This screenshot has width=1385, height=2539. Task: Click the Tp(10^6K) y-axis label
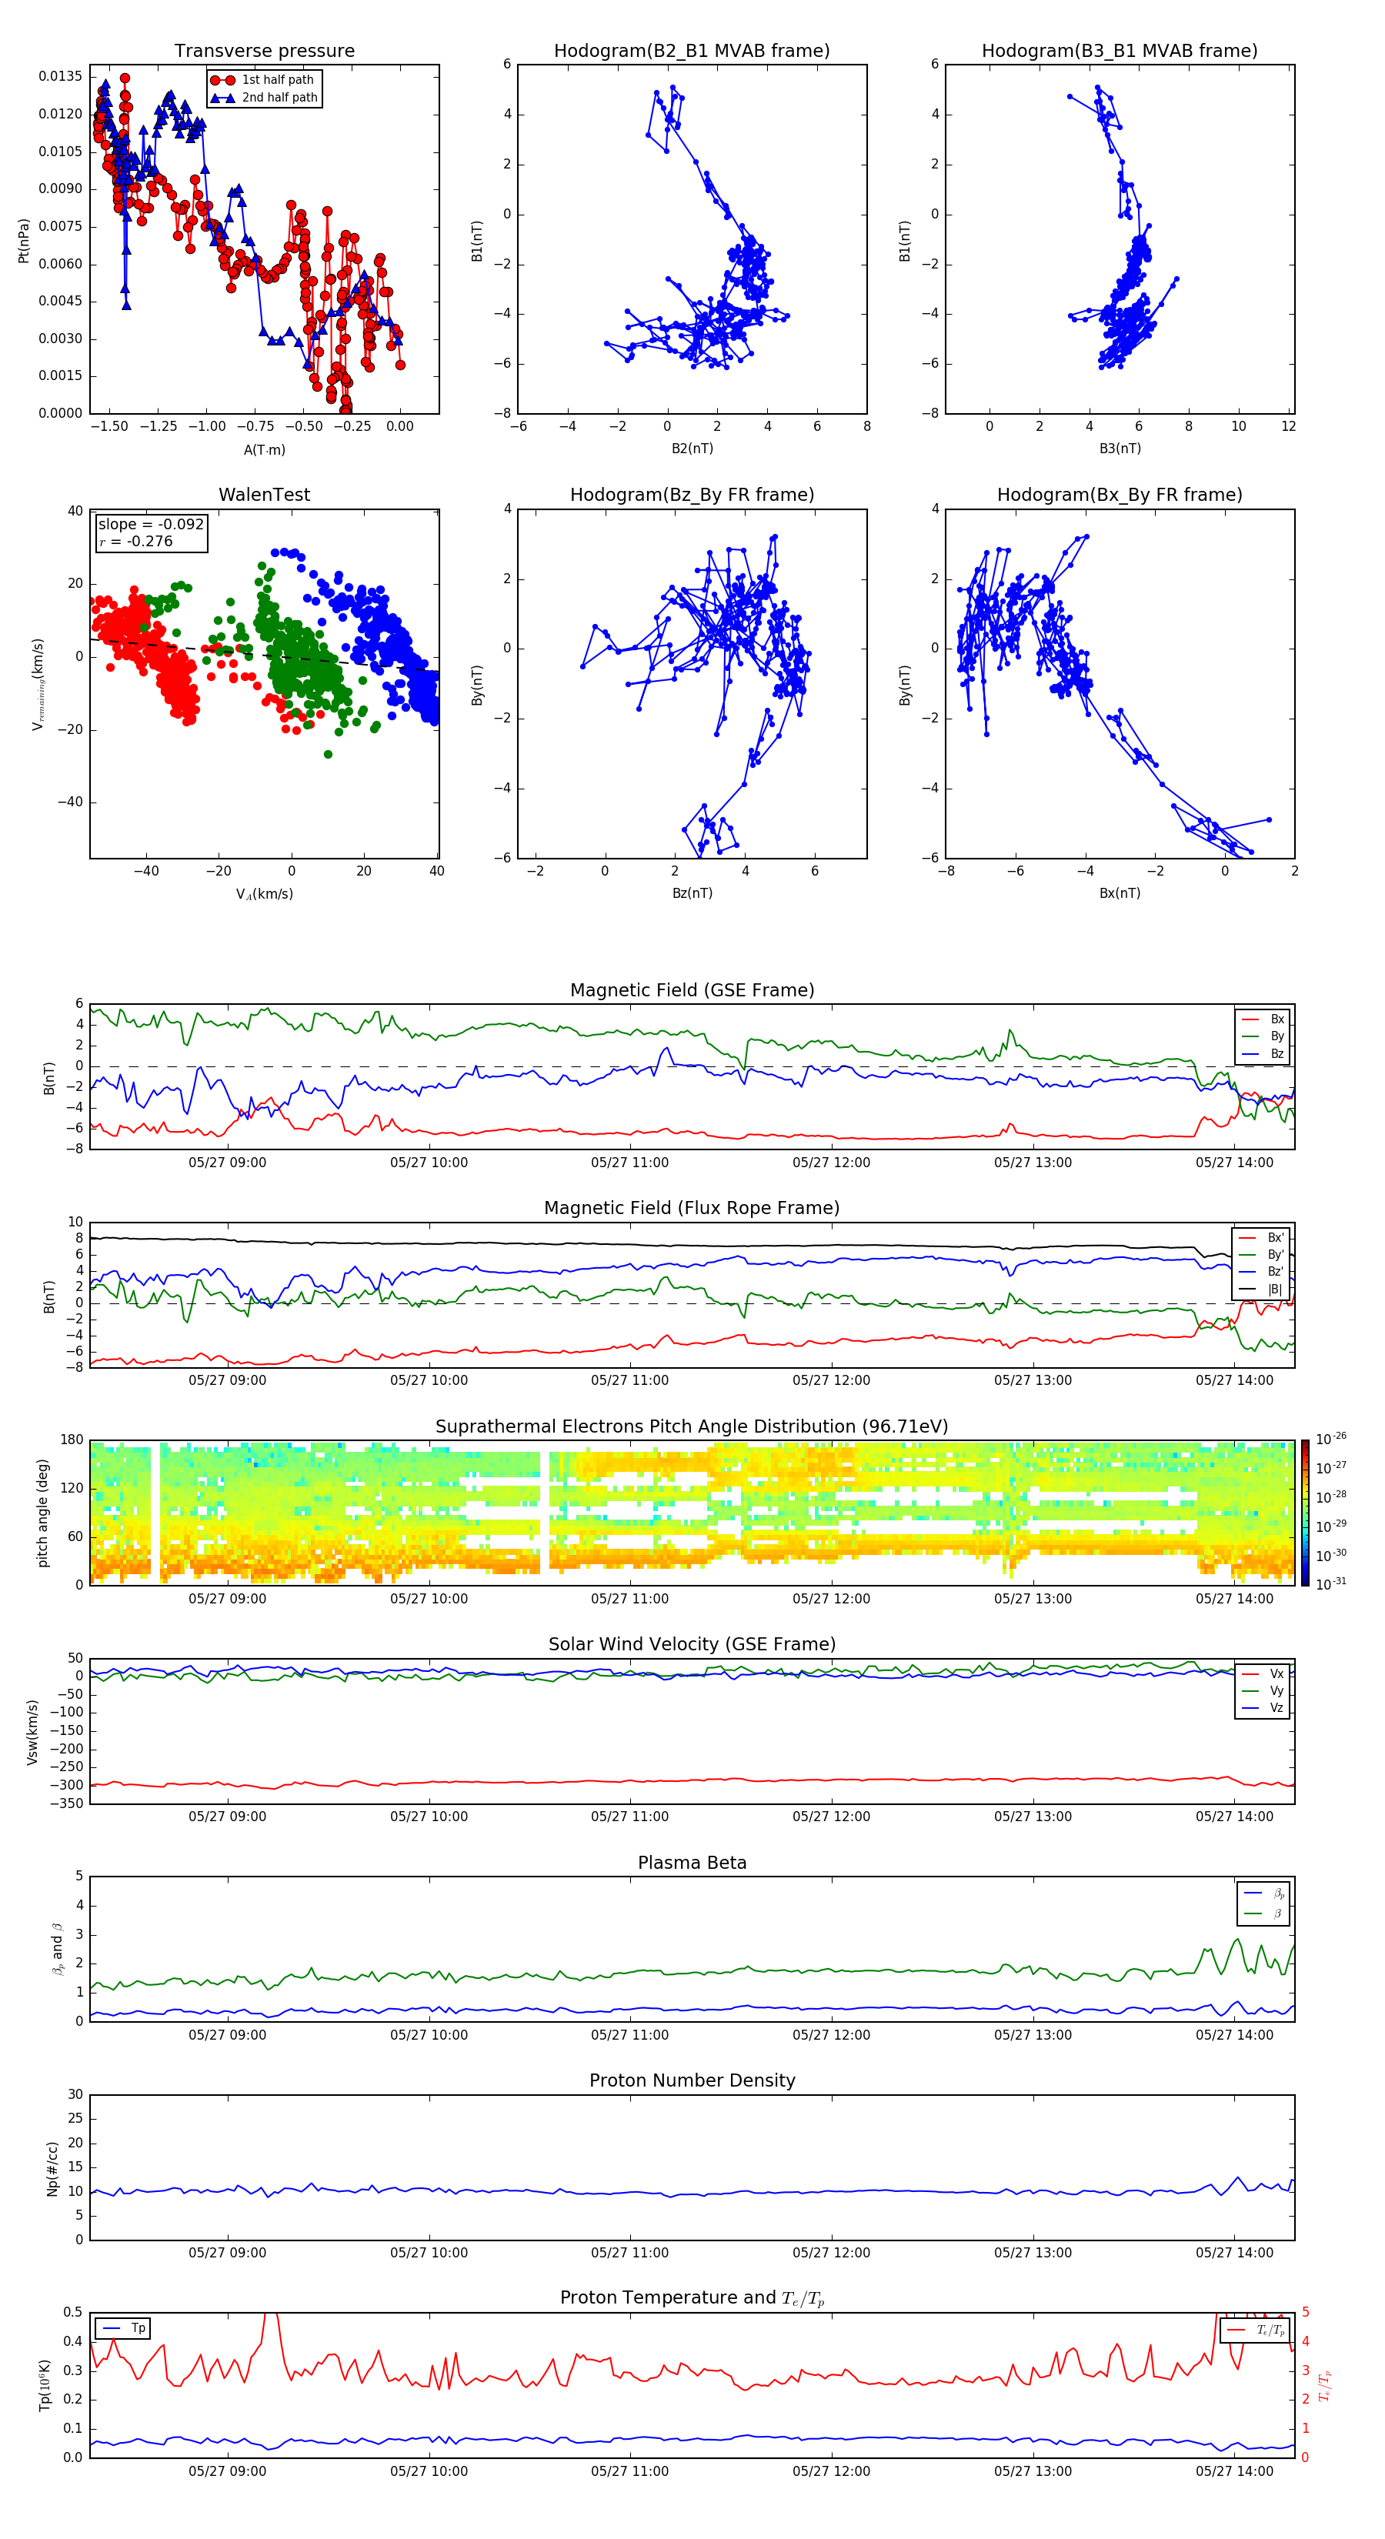[45, 2385]
